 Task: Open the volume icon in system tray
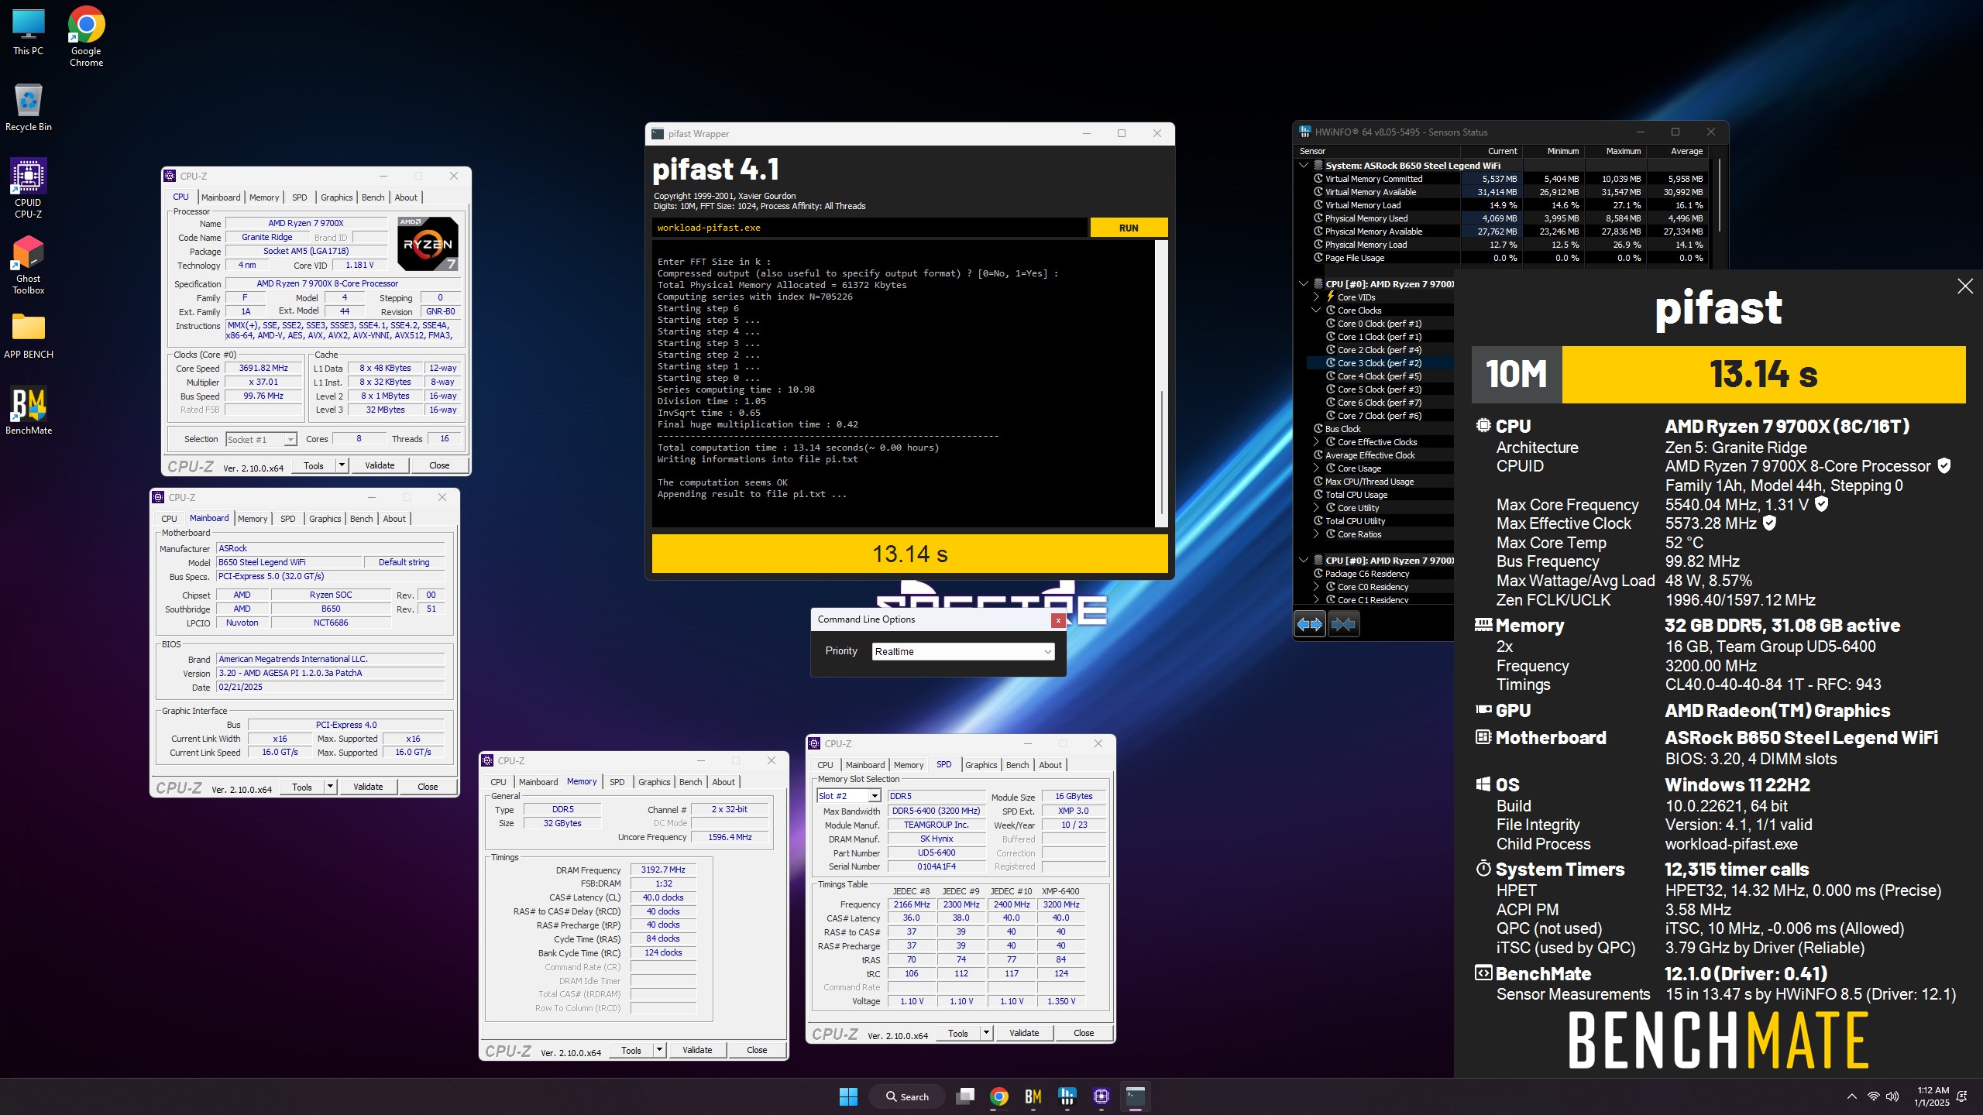pos(1892,1096)
